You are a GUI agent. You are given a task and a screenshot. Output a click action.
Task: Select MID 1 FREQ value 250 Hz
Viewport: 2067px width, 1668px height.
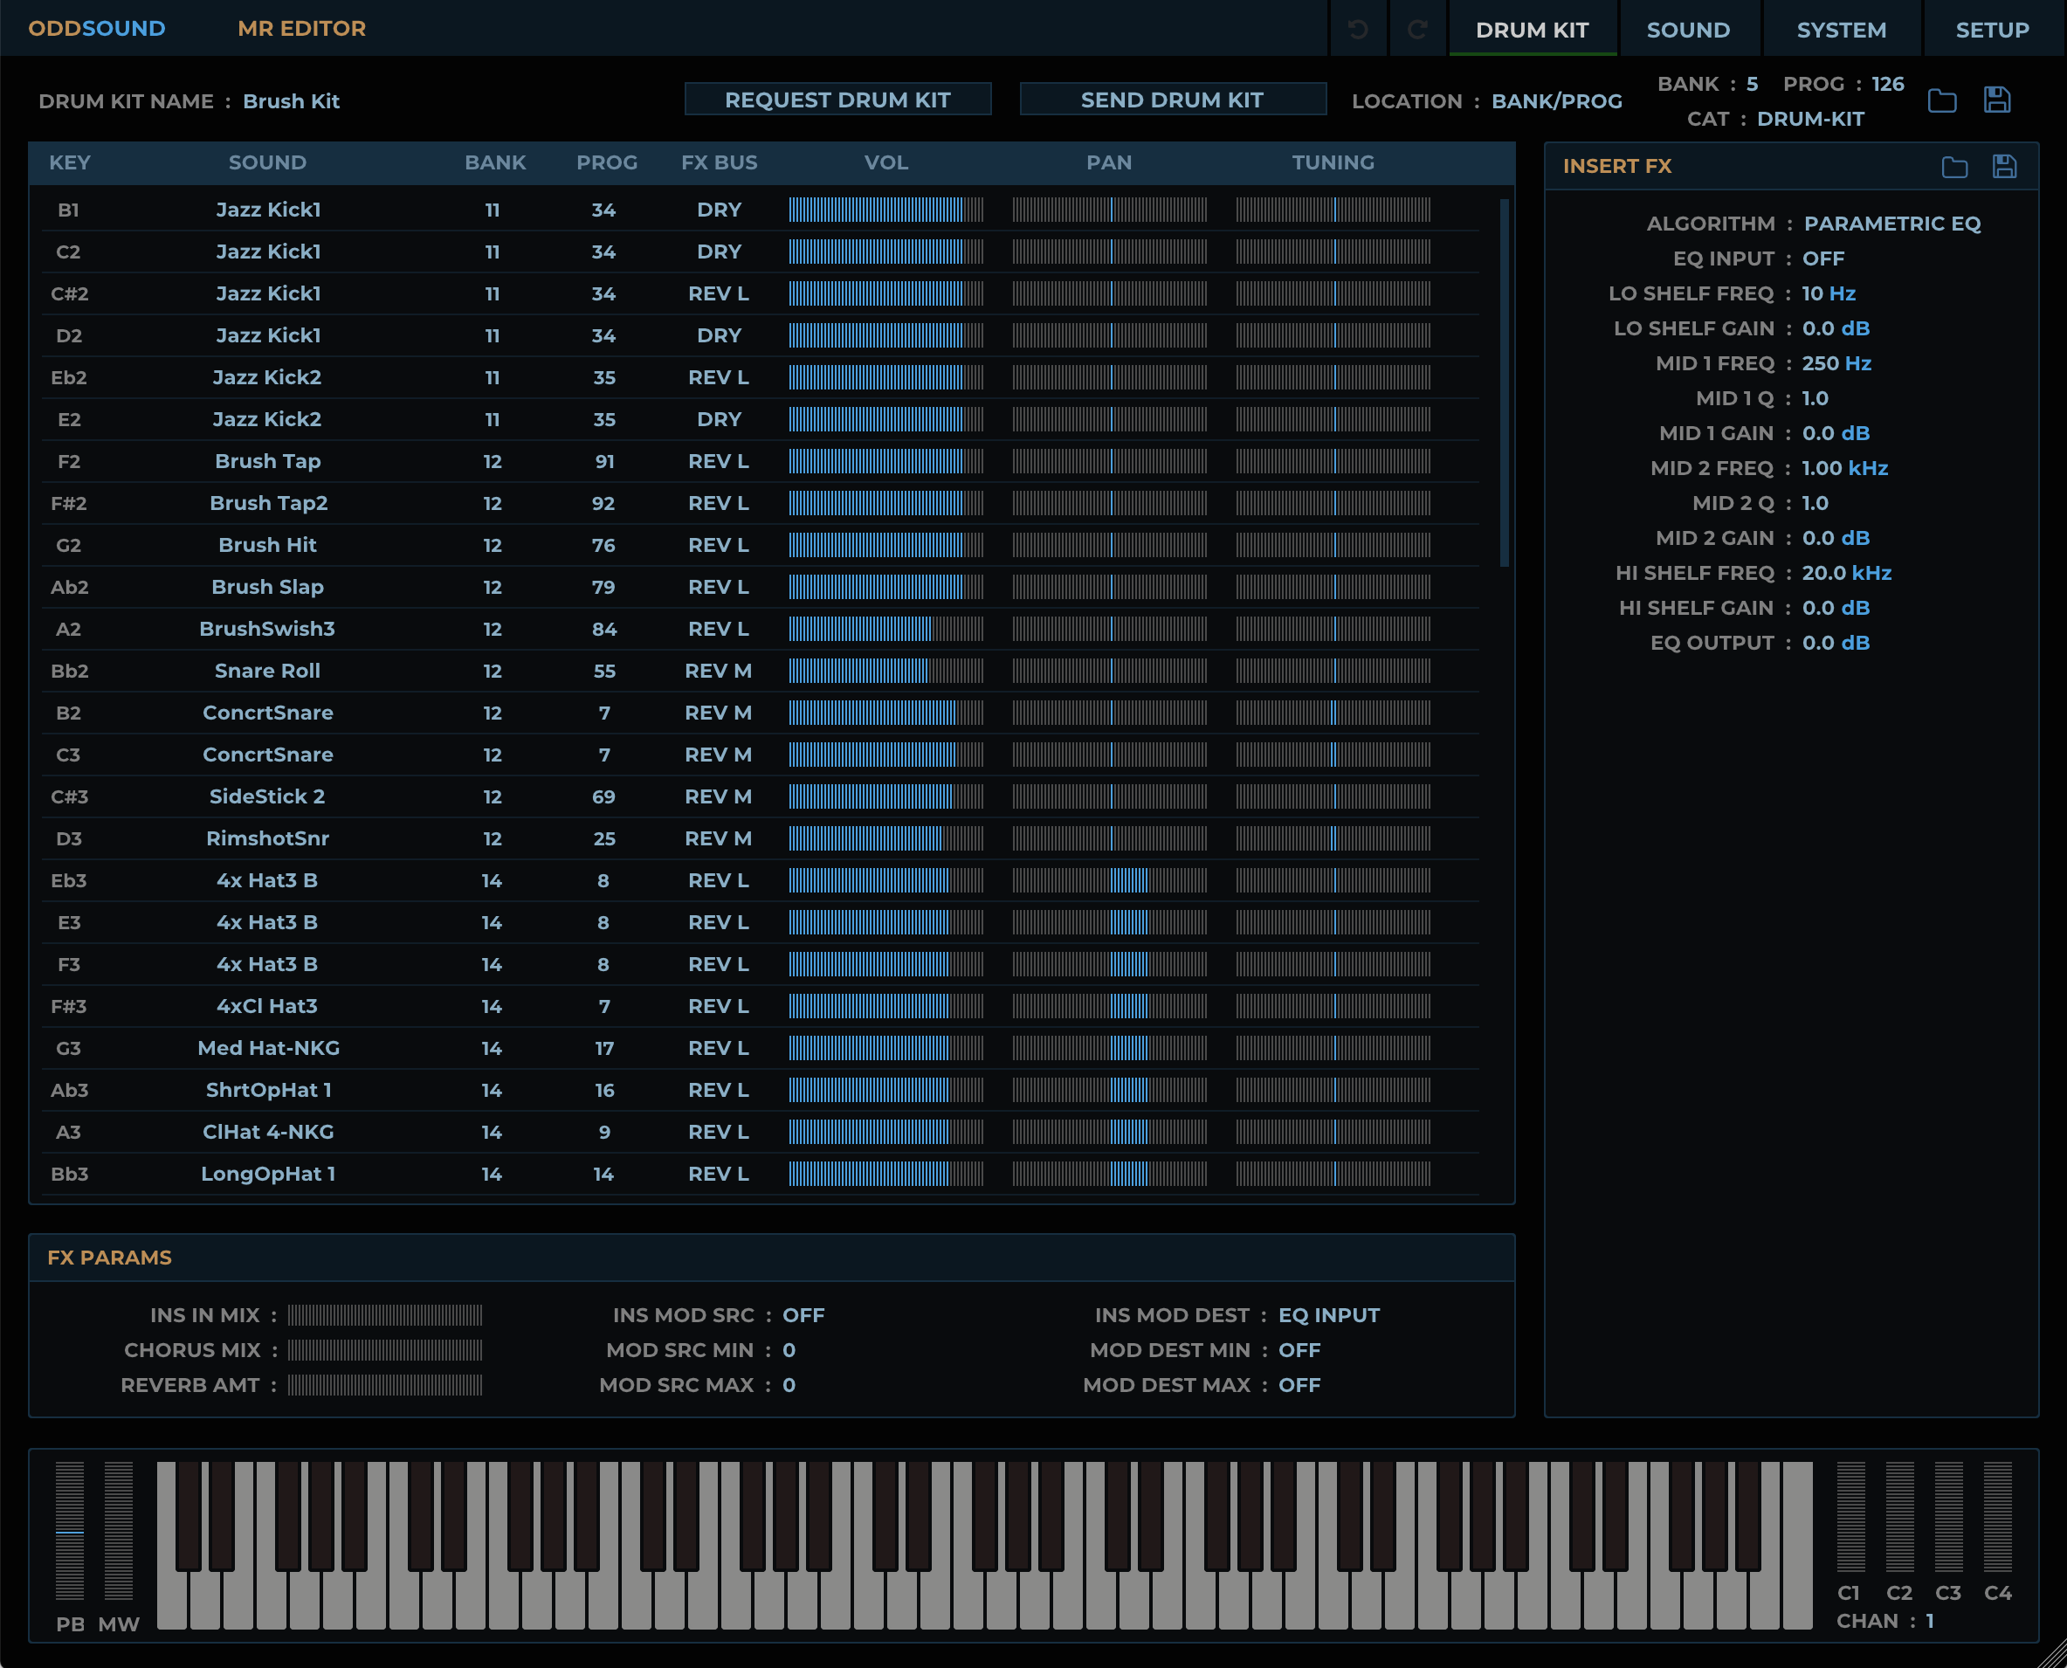(x=1836, y=363)
